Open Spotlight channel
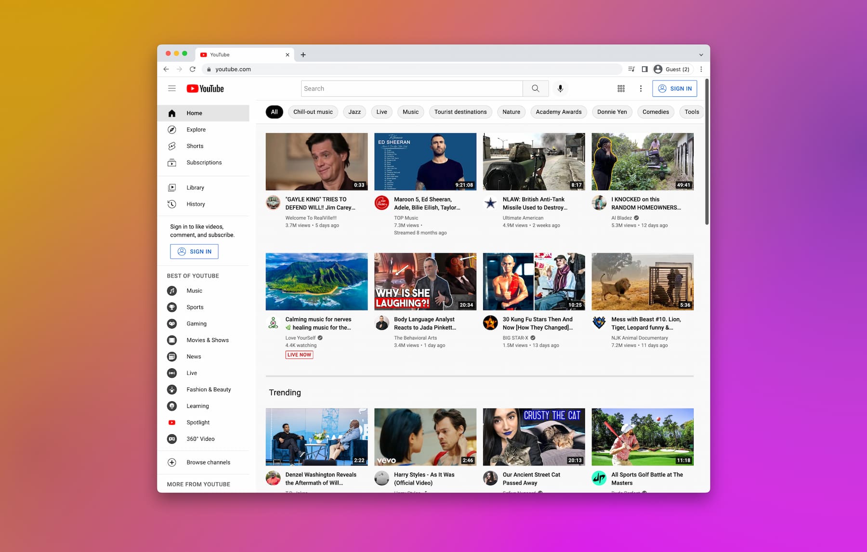 tap(203, 422)
